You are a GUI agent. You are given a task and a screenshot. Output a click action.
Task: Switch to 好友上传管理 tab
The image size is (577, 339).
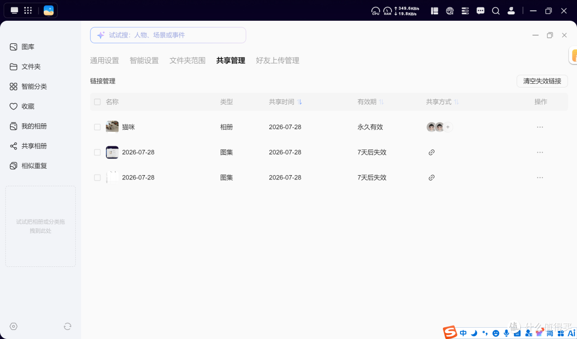[277, 60]
